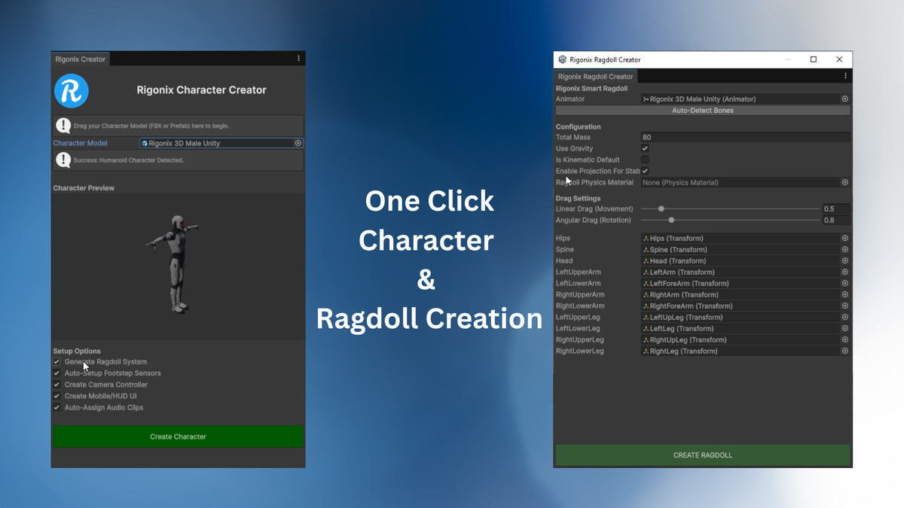Open object picker for LeftUpperArm bone
904x508 pixels.
click(844, 272)
